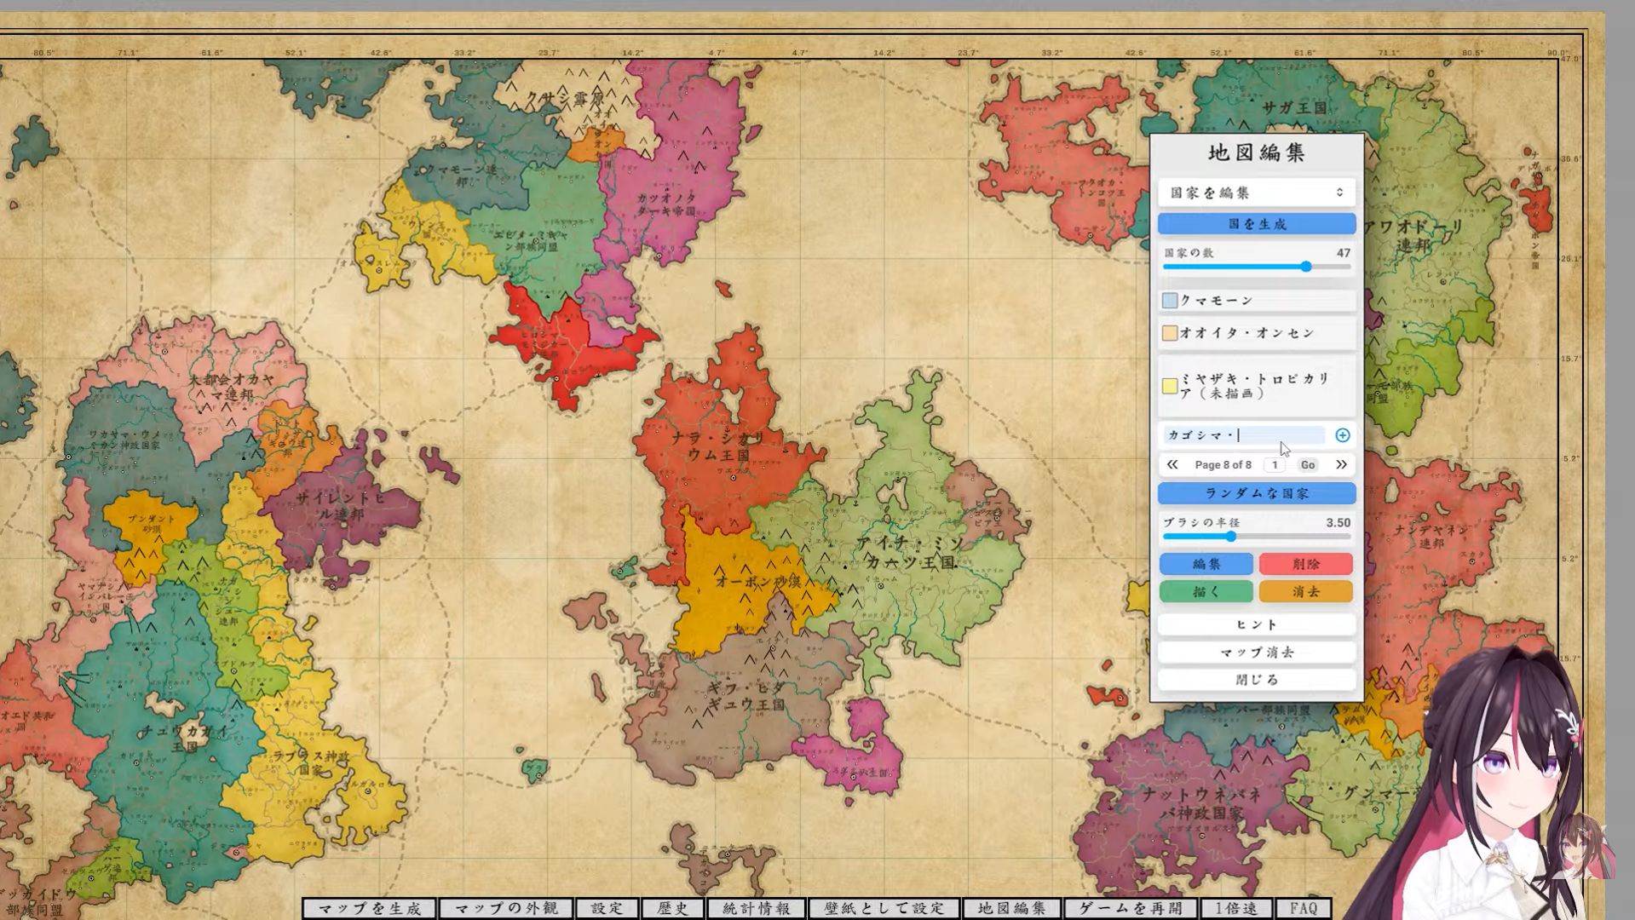
Task: Adjust the 国家の数 slider
Action: pos(1305,267)
